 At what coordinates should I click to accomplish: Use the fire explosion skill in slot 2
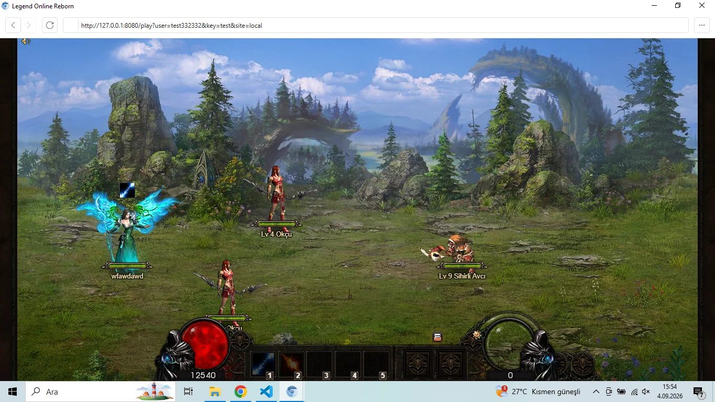coord(292,364)
